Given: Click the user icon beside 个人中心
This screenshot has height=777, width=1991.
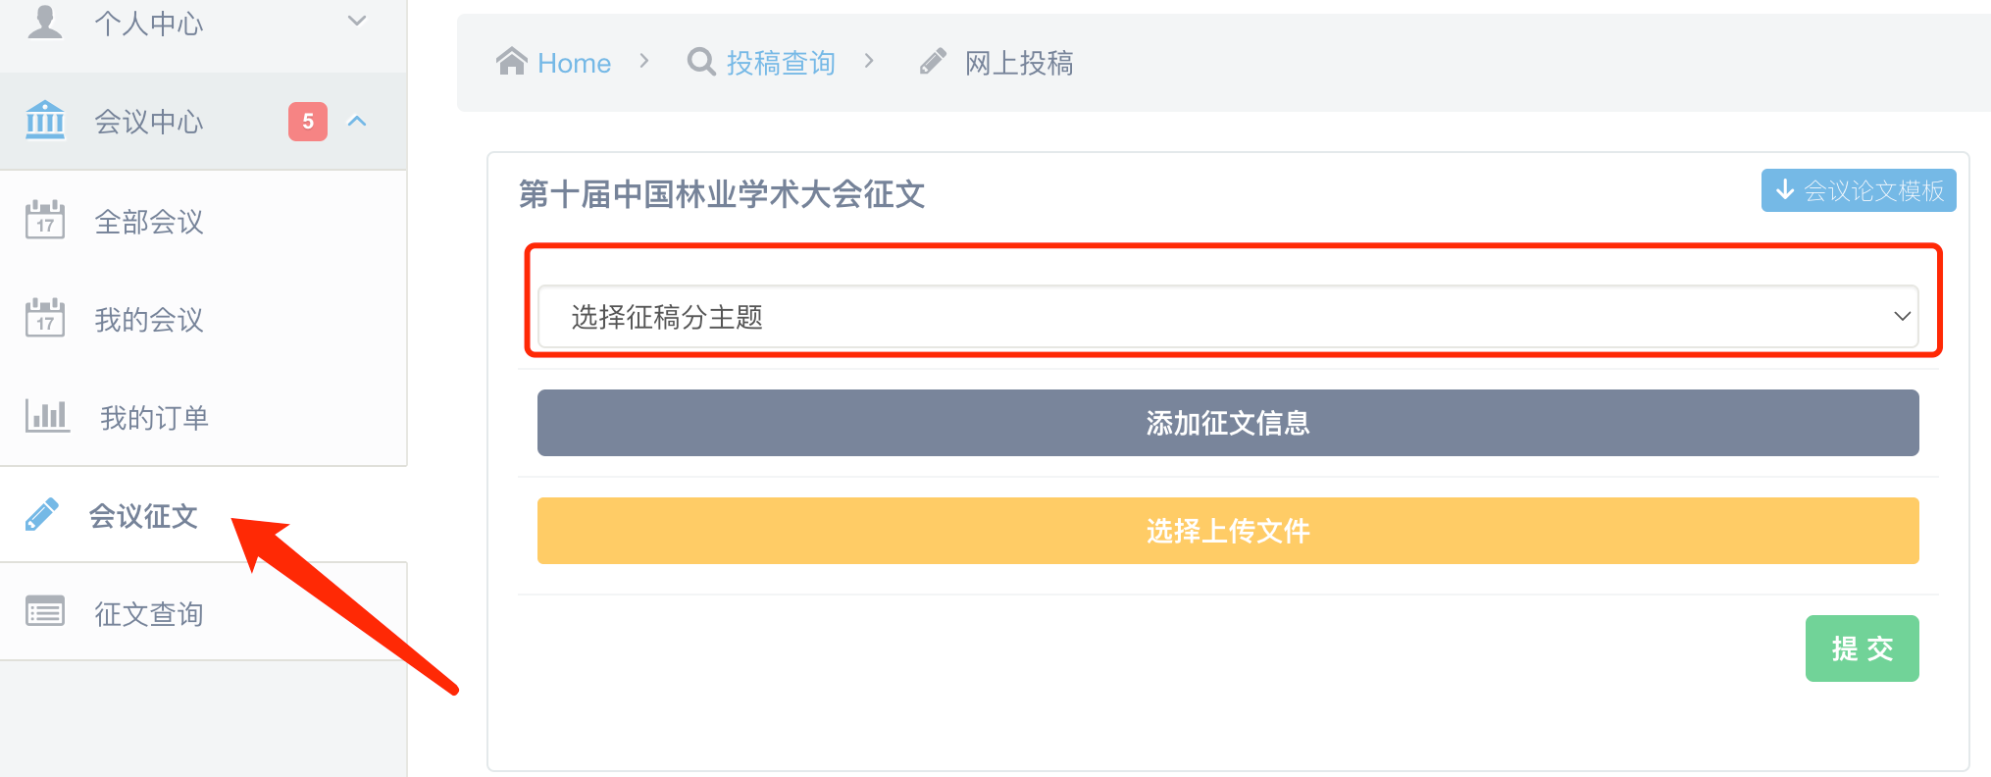Looking at the screenshot, I should point(45,20).
